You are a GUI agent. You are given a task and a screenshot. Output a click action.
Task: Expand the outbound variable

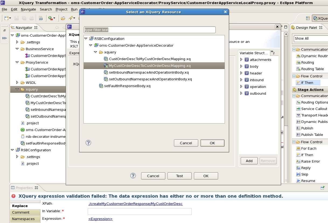pyautogui.click(x=241, y=93)
